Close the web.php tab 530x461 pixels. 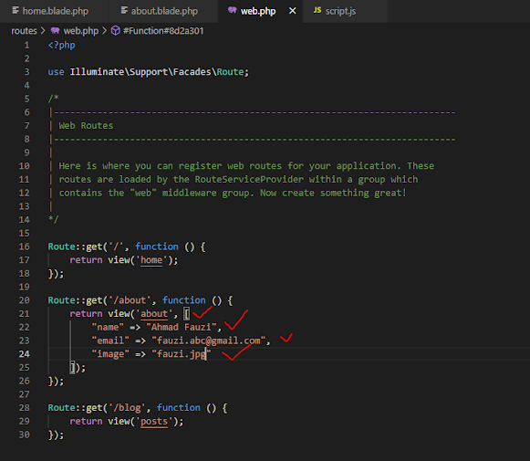point(293,11)
